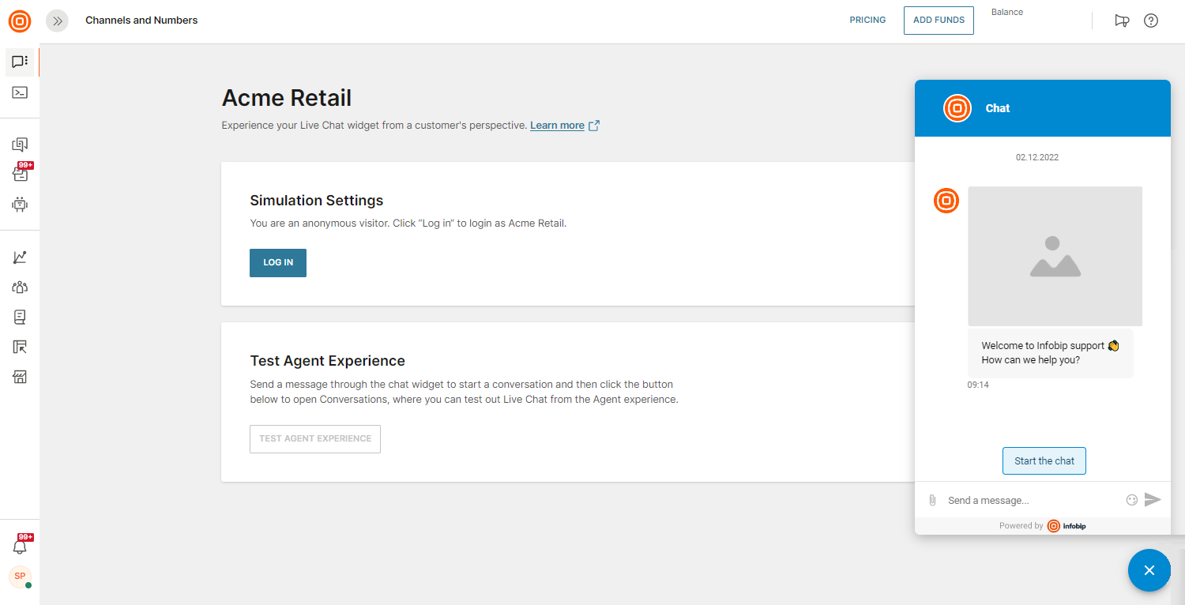This screenshot has width=1185, height=605.
Task: Click the ADD FUNDS button
Action: point(939,21)
